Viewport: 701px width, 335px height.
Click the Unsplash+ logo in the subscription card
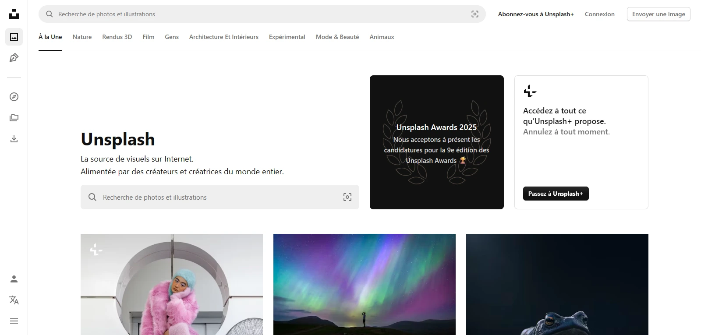(x=530, y=91)
